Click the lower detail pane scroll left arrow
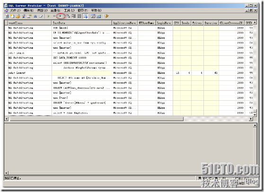 coord(7,173)
